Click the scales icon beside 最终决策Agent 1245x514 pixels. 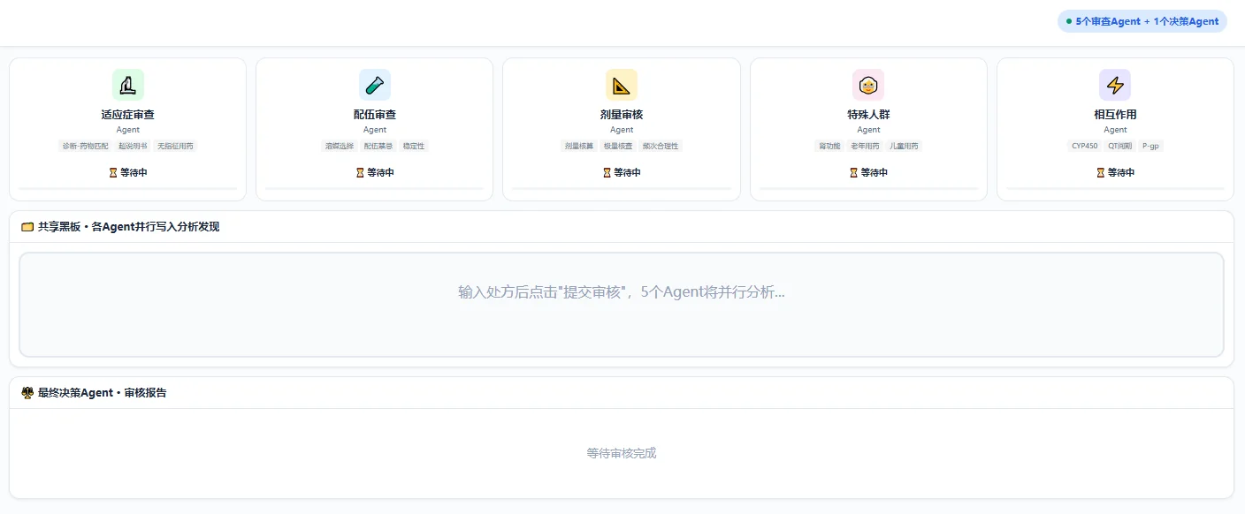point(27,393)
